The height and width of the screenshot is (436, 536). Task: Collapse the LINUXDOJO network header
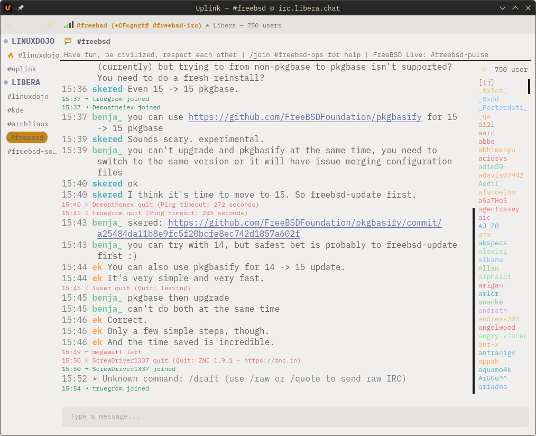pos(33,41)
